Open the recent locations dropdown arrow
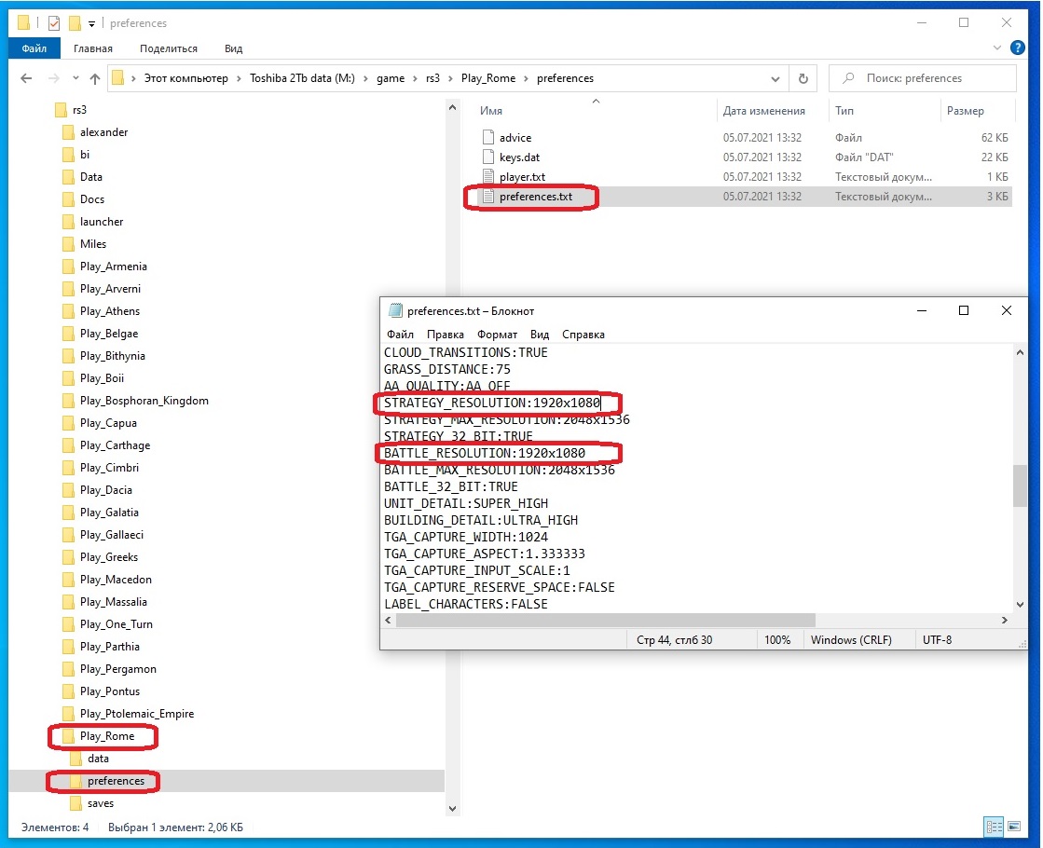Screen dimensions: 1043x848 pyautogui.click(x=75, y=78)
